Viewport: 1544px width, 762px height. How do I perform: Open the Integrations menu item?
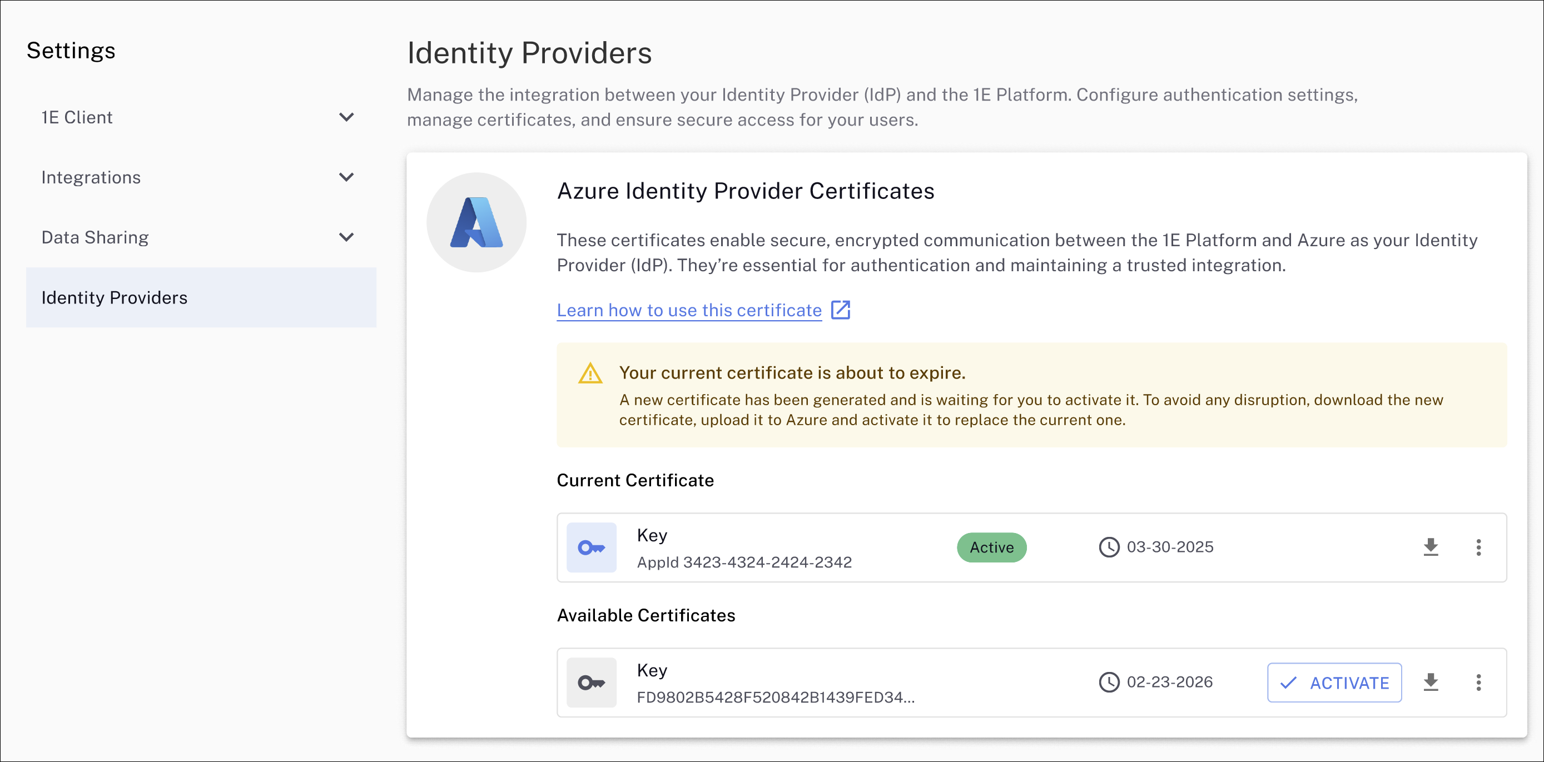point(201,177)
